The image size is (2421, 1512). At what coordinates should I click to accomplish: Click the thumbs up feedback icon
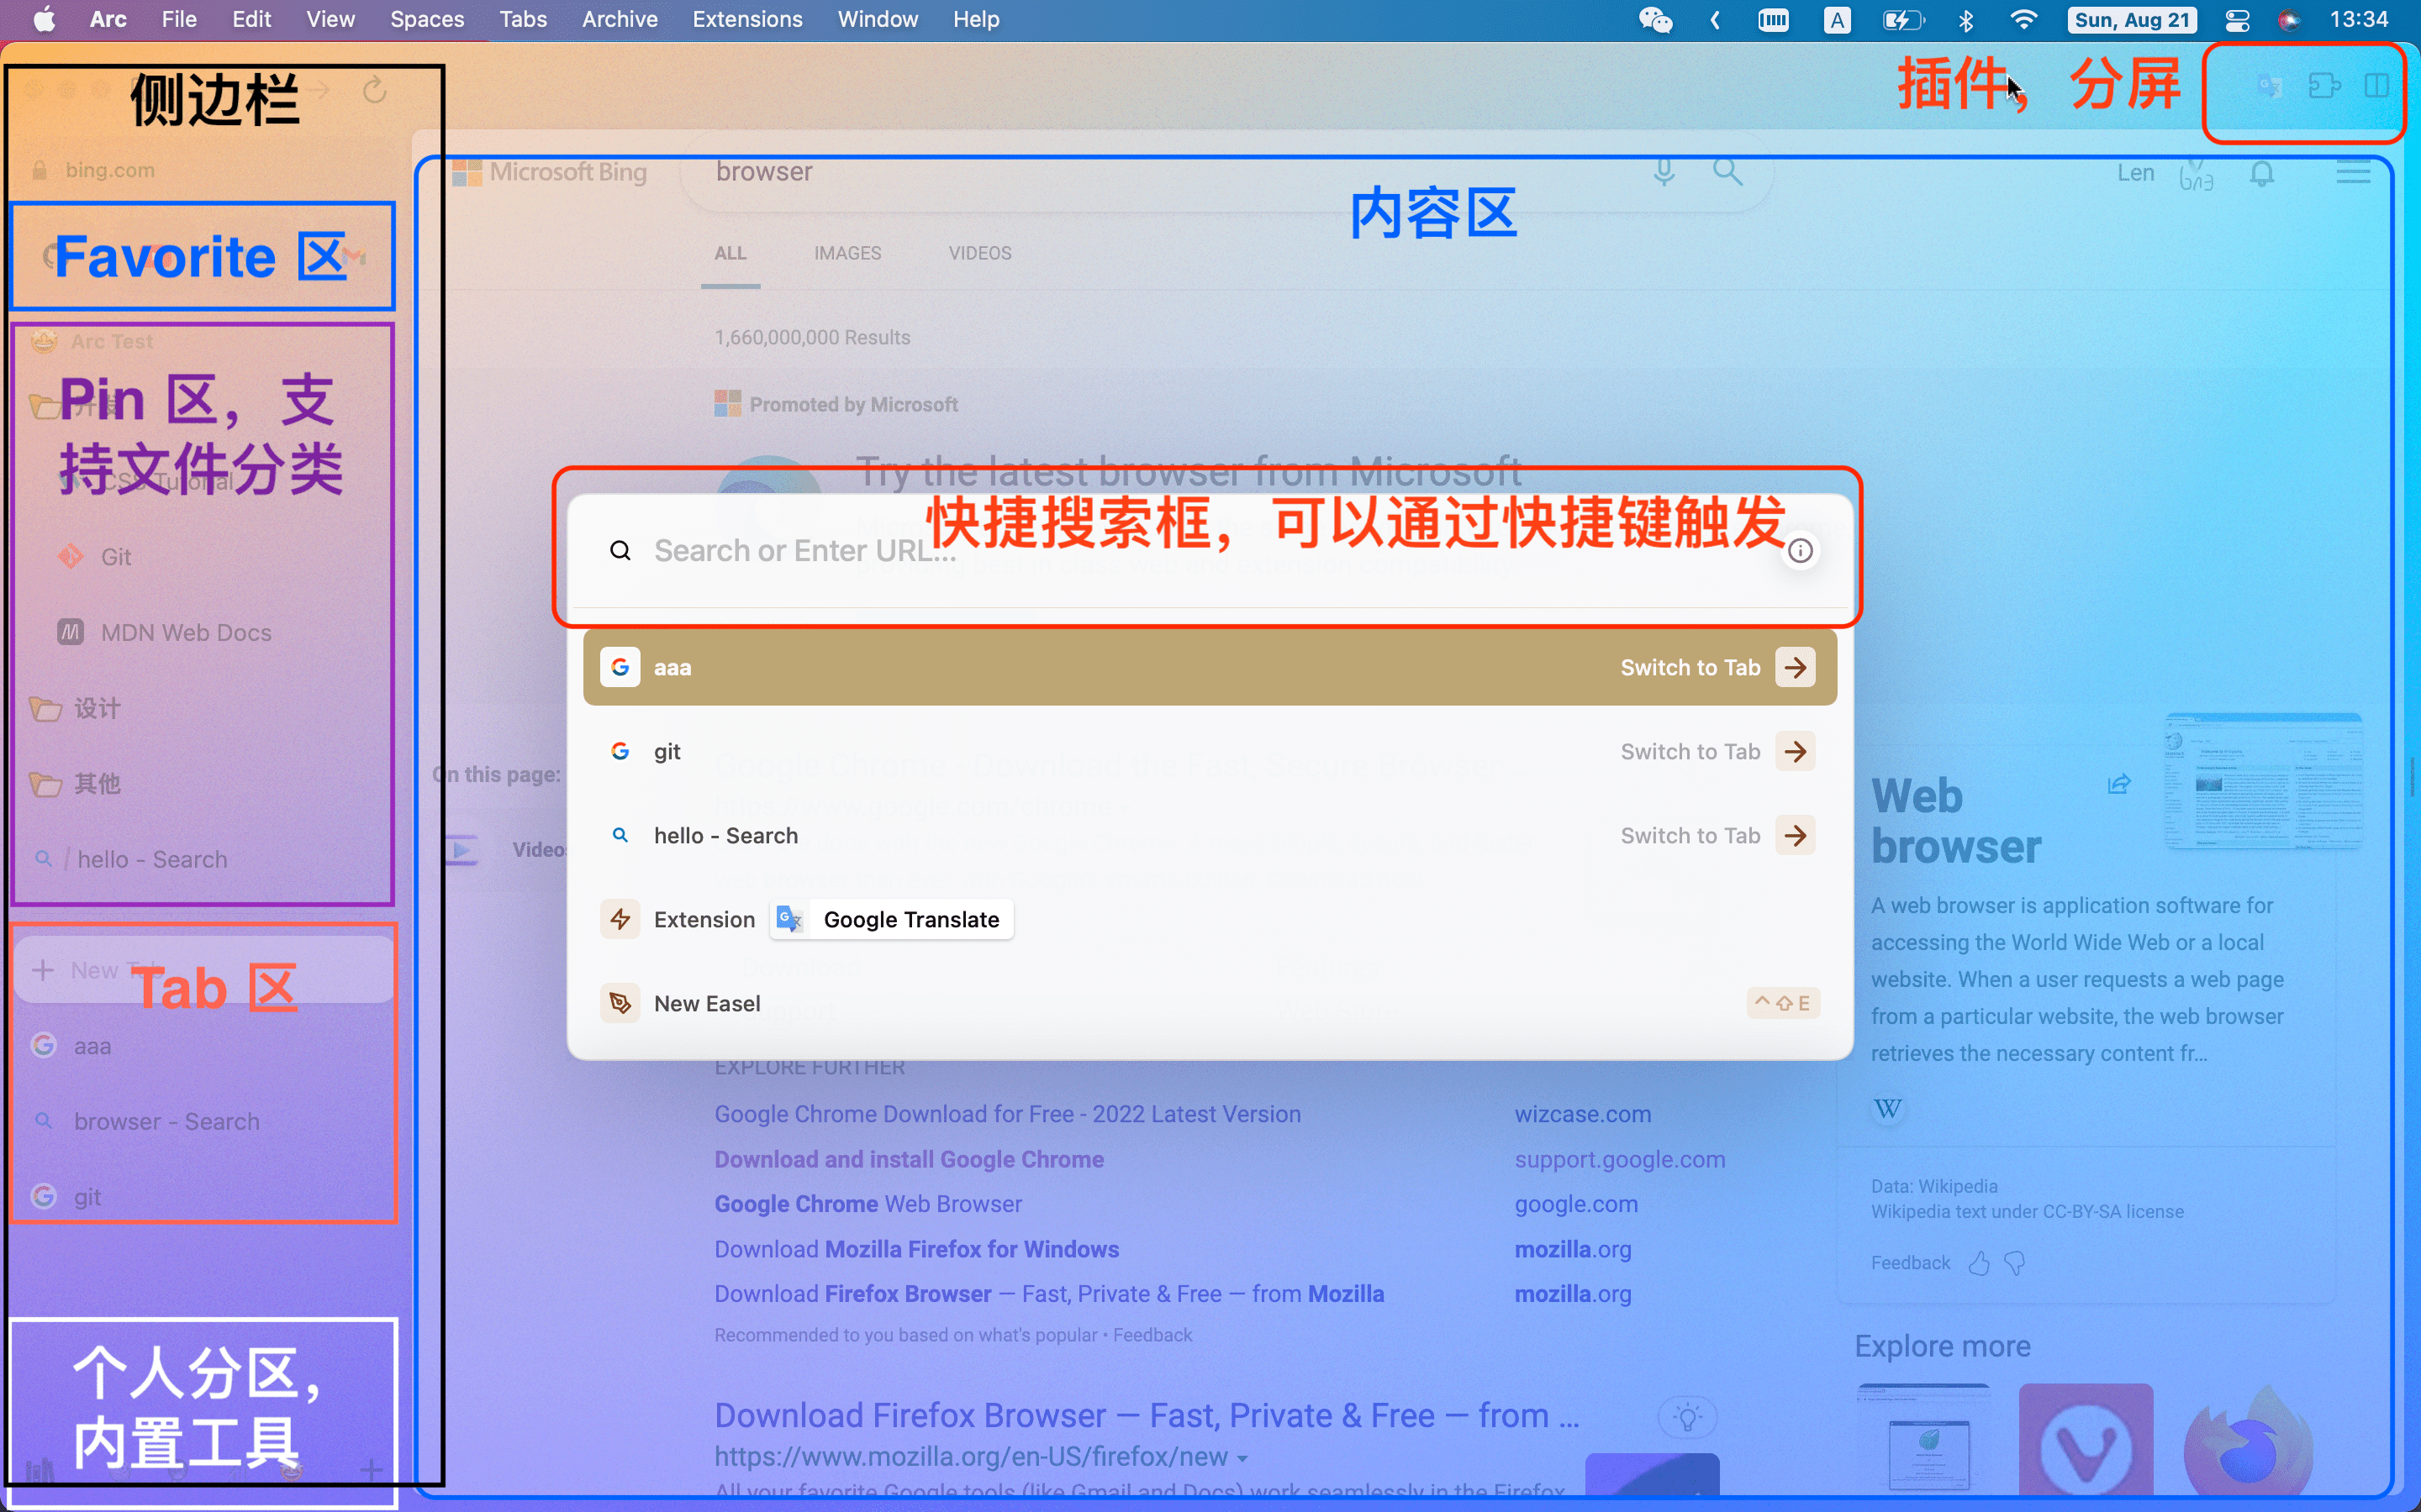(x=1979, y=1263)
